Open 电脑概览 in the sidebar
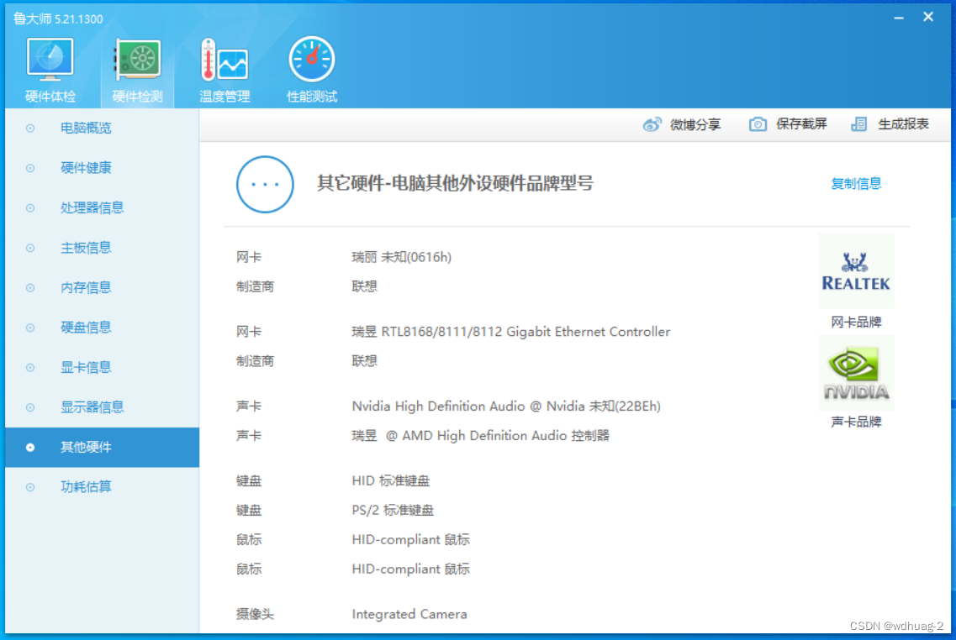 click(86, 128)
